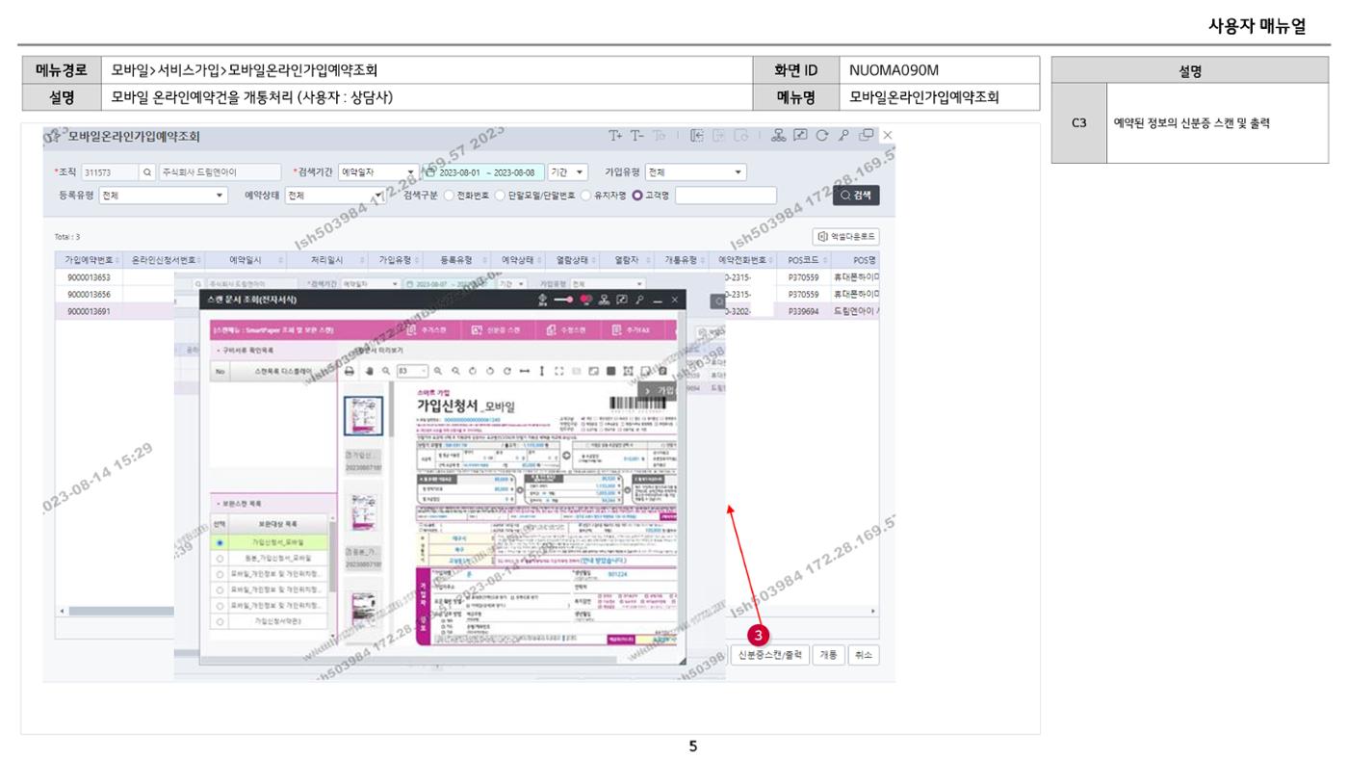The width and height of the screenshot is (1348, 759).
Task: Select the 단말모델/단말번호 radio button
Action: [501, 196]
